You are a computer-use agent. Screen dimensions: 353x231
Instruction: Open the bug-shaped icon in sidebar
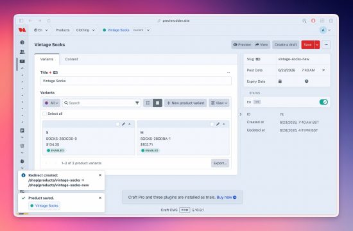pyautogui.click(x=22, y=161)
